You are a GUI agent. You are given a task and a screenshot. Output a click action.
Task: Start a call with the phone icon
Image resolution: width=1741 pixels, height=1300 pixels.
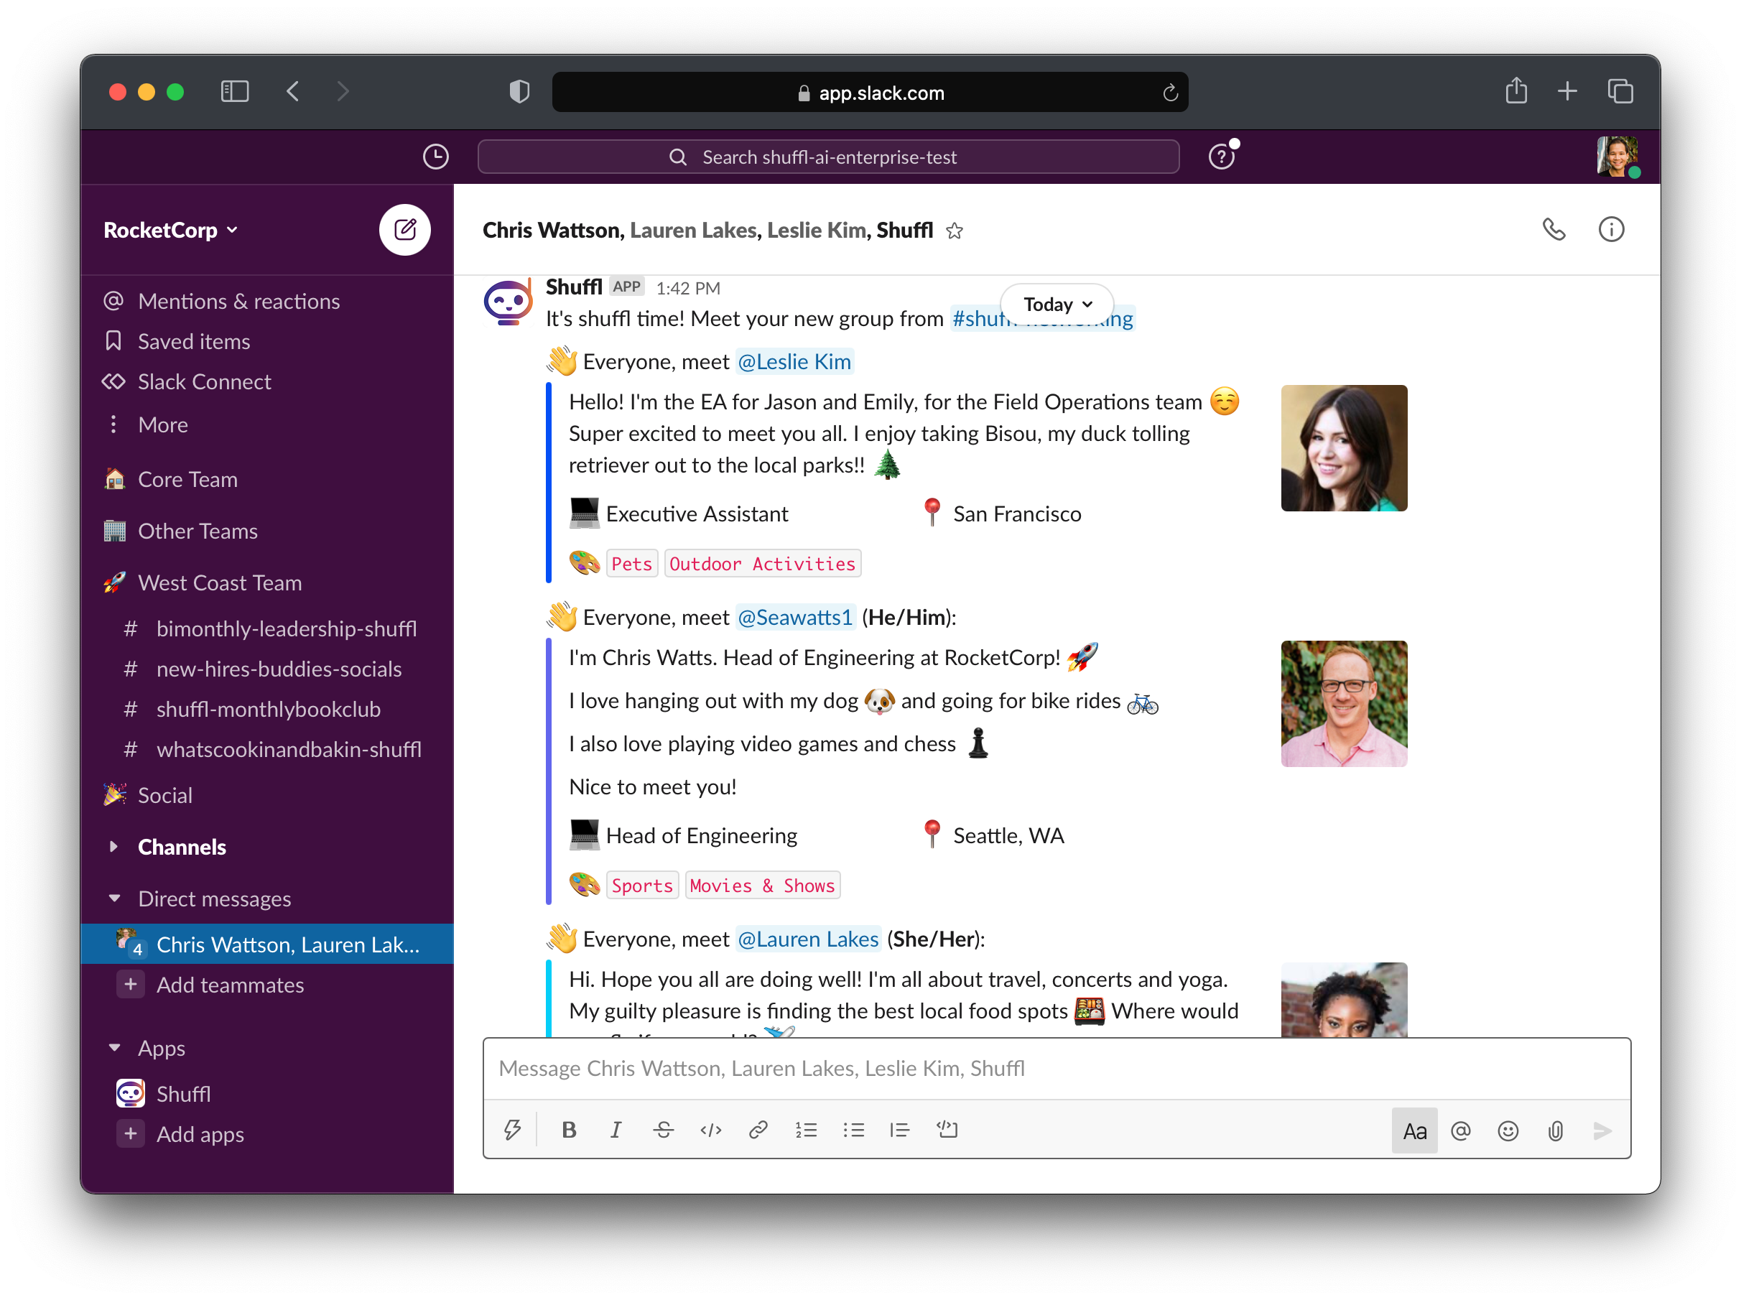1553,230
